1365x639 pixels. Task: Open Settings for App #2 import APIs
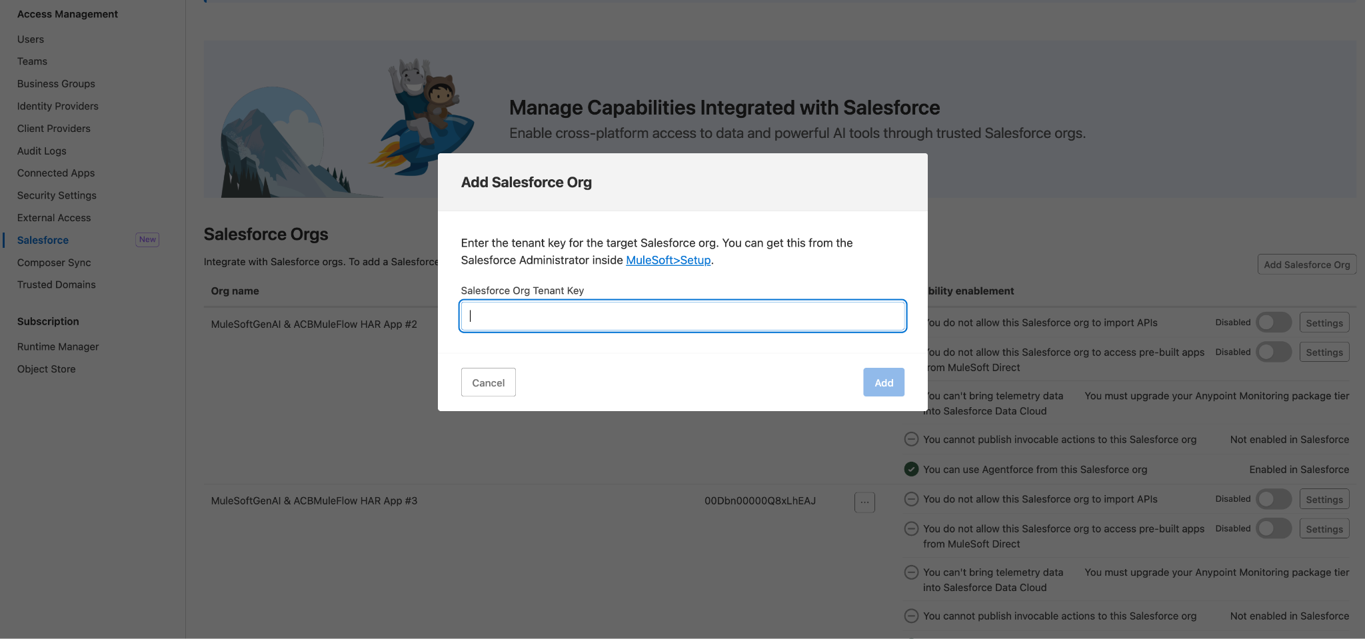click(1324, 322)
